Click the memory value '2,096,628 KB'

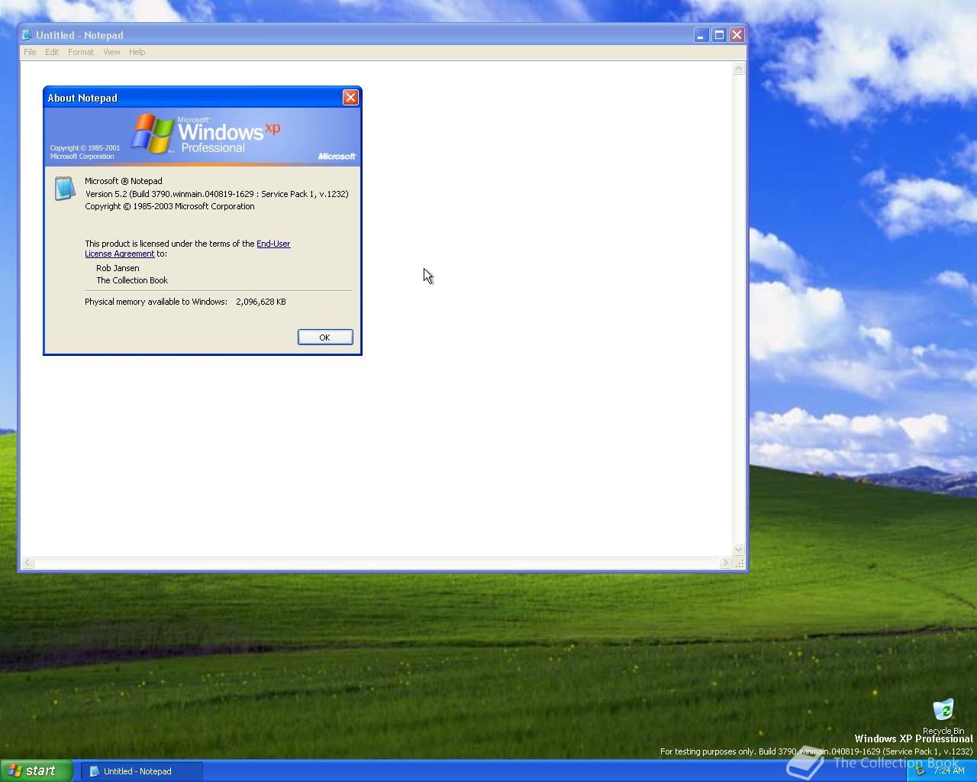[261, 302]
